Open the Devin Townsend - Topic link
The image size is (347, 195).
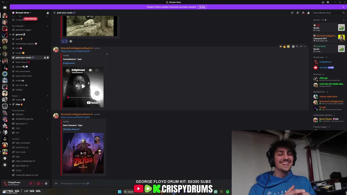[73, 125]
